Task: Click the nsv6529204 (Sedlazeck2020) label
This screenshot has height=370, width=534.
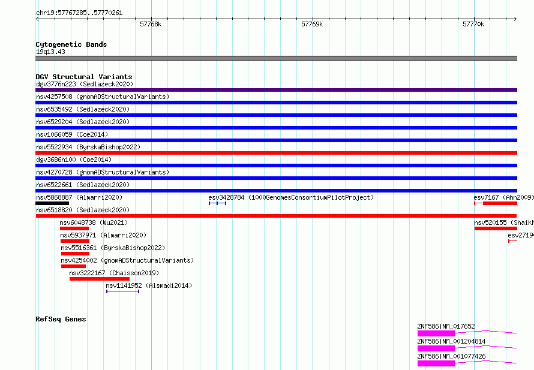Action: [x=83, y=122]
